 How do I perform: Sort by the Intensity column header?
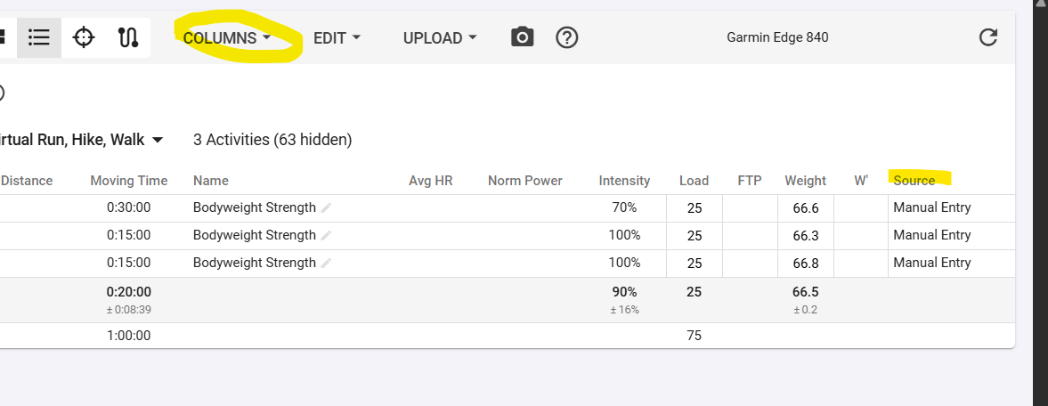point(624,181)
